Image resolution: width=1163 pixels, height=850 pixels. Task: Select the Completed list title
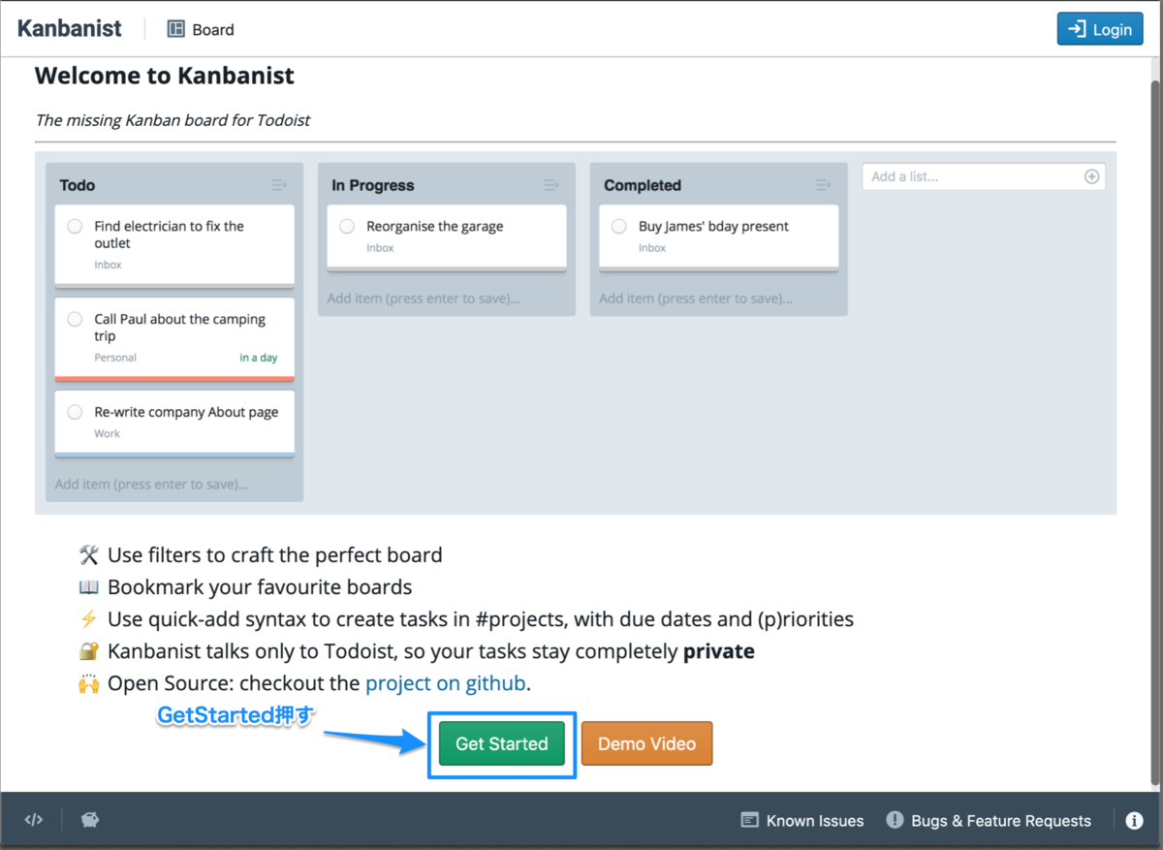pos(643,185)
